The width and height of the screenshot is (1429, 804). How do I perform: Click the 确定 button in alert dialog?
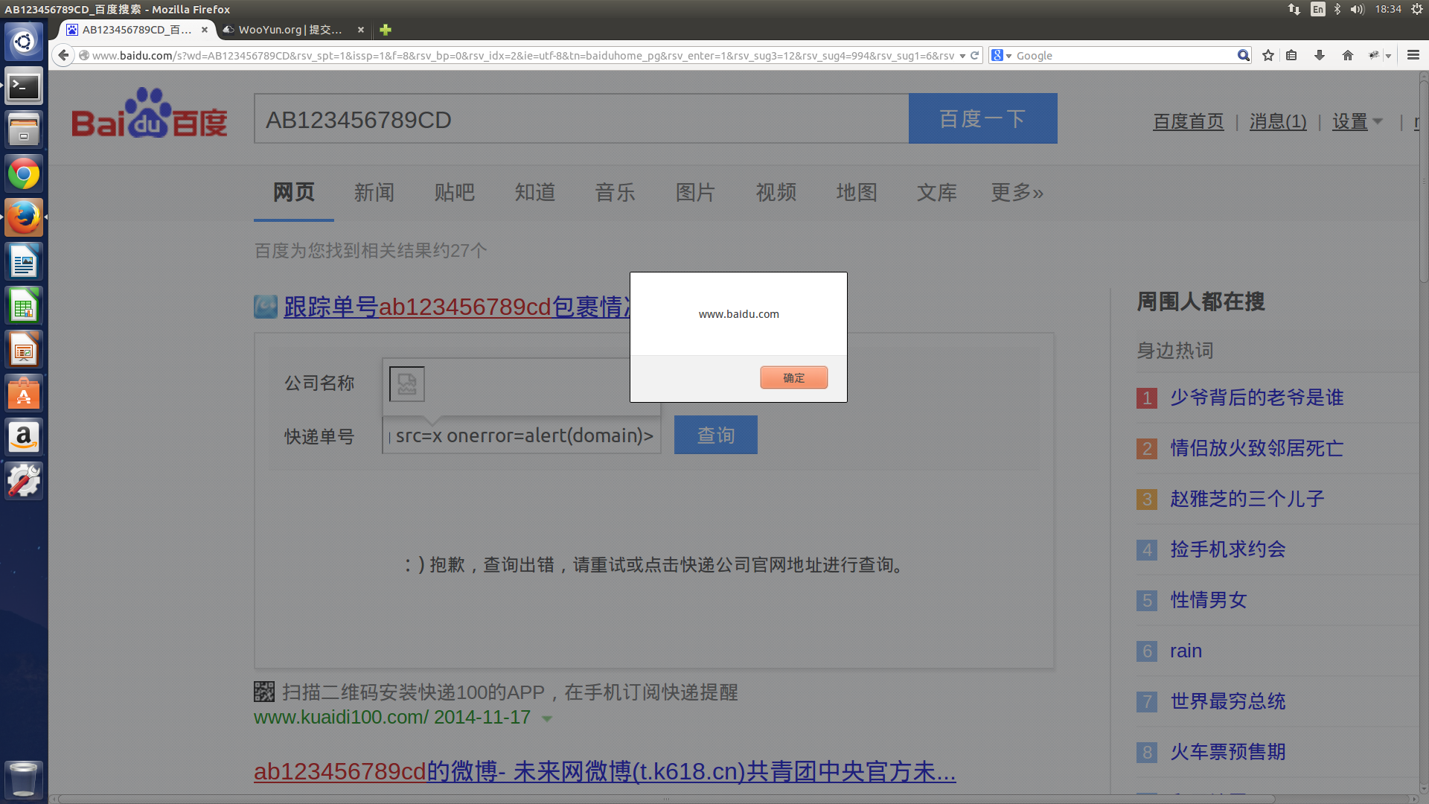click(x=793, y=377)
